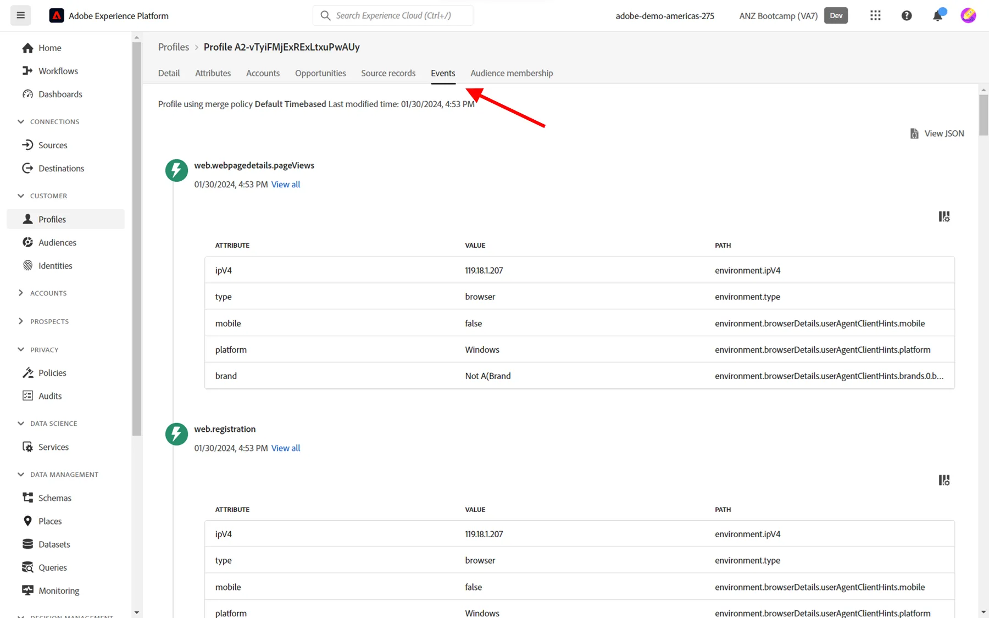Switch to the Detail tab
Viewport: 989px width, 618px height.
tap(169, 73)
